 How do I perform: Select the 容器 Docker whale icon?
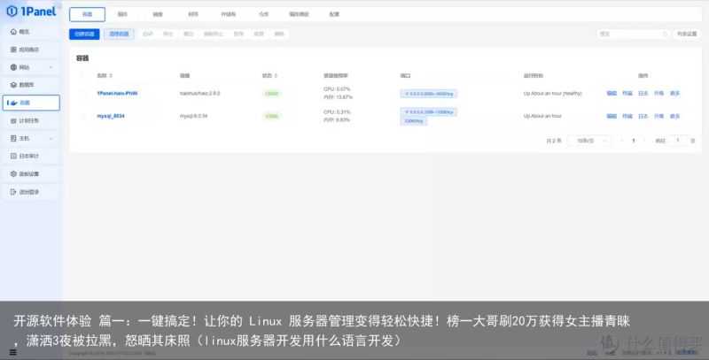(x=13, y=103)
